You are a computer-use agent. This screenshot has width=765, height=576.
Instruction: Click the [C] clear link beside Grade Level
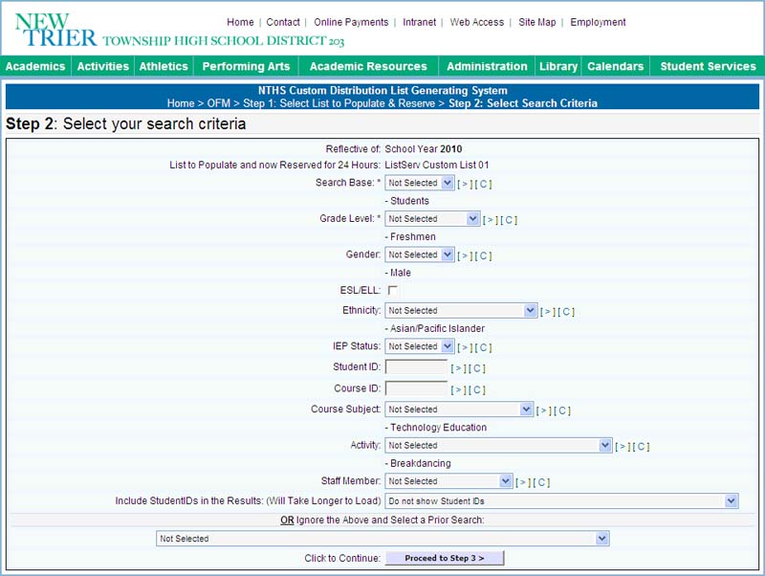tap(509, 220)
